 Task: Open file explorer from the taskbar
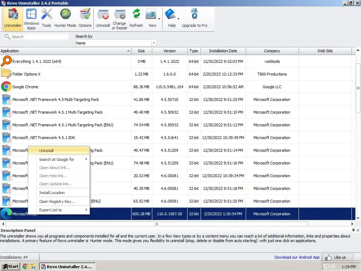click(33, 267)
